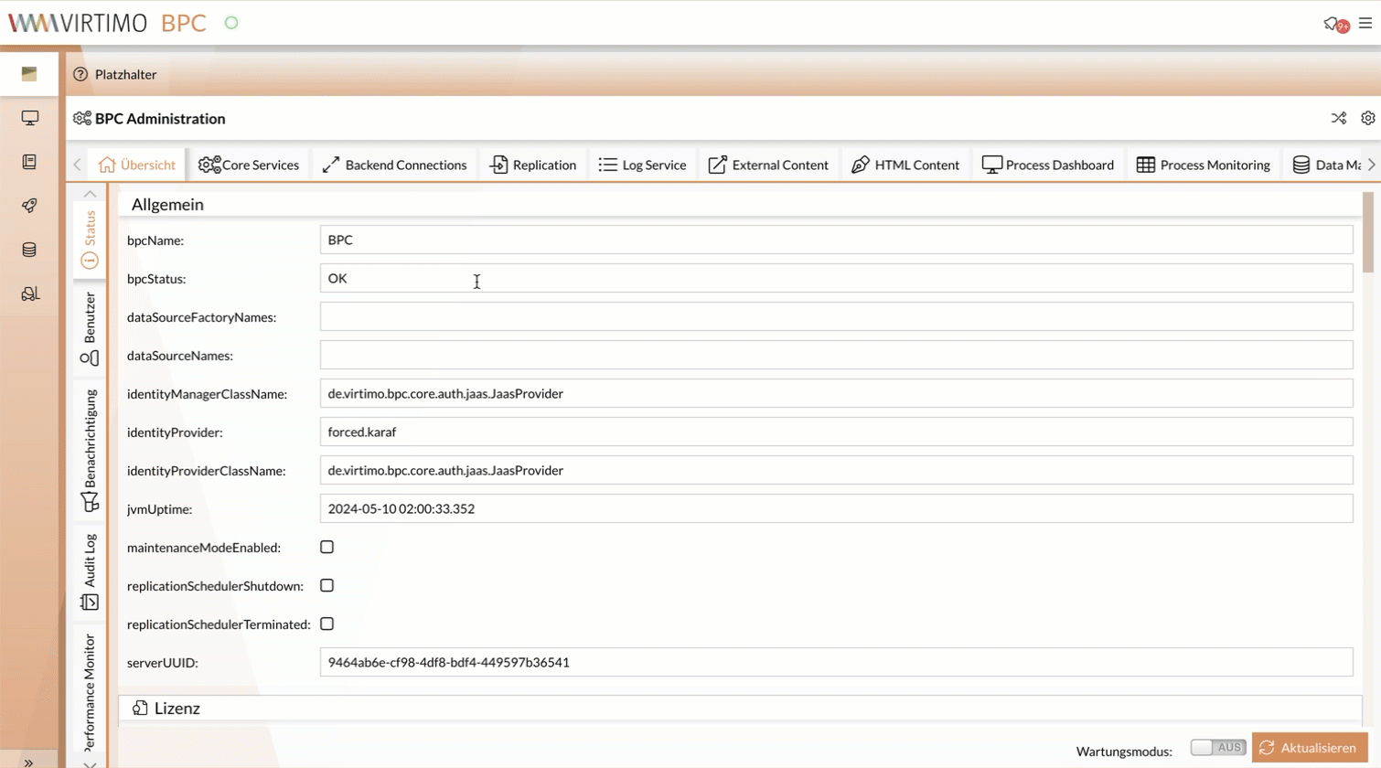Click the up chevron above vertical tabs

click(x=90, y=194)
